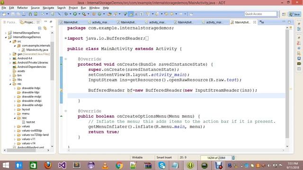Open Firefox from the taskbar
The width and height of the screenshot is (303, 170).
tap(48, 165)
